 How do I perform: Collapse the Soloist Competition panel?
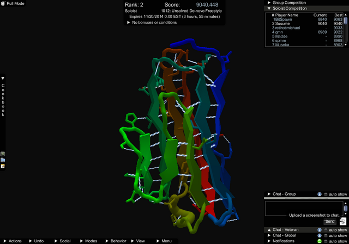click(269, 9)
